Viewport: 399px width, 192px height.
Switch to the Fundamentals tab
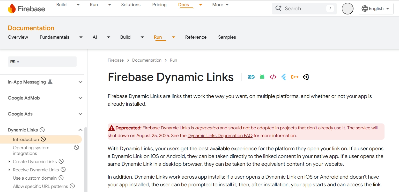[54, 37]
